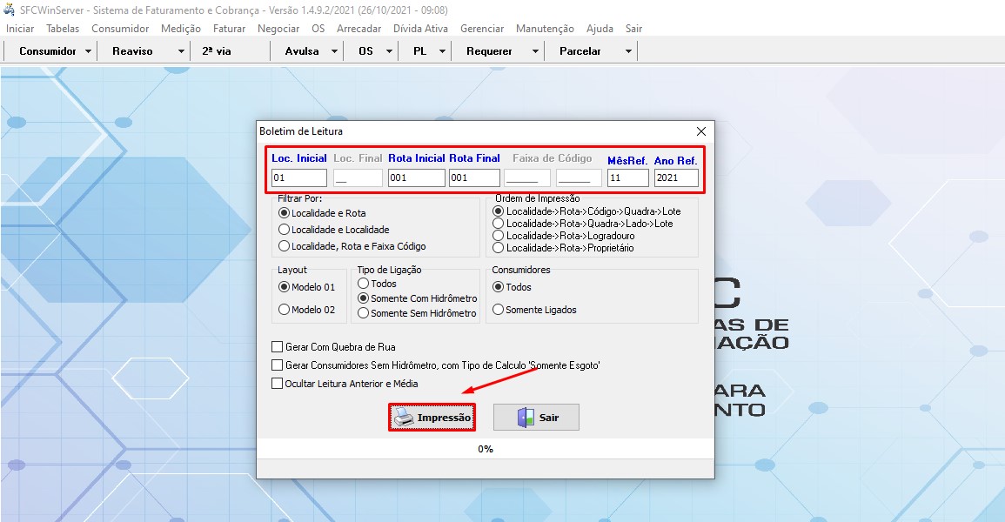Click the SFCWinServer title bar app icon
The height and width of the screenshot is (522, 1005).
(x=10, y=10)
